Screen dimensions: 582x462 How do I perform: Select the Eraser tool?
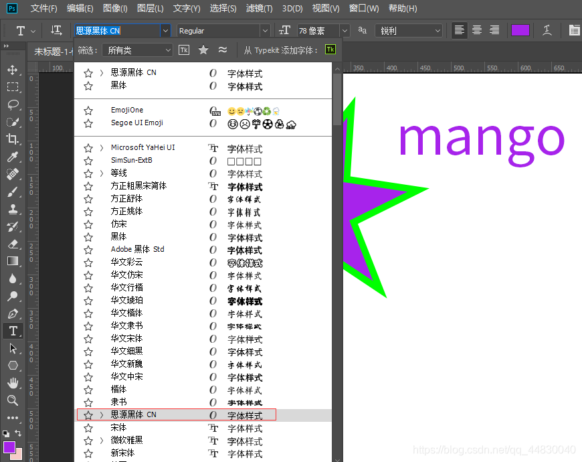click(x=13, y=244)
